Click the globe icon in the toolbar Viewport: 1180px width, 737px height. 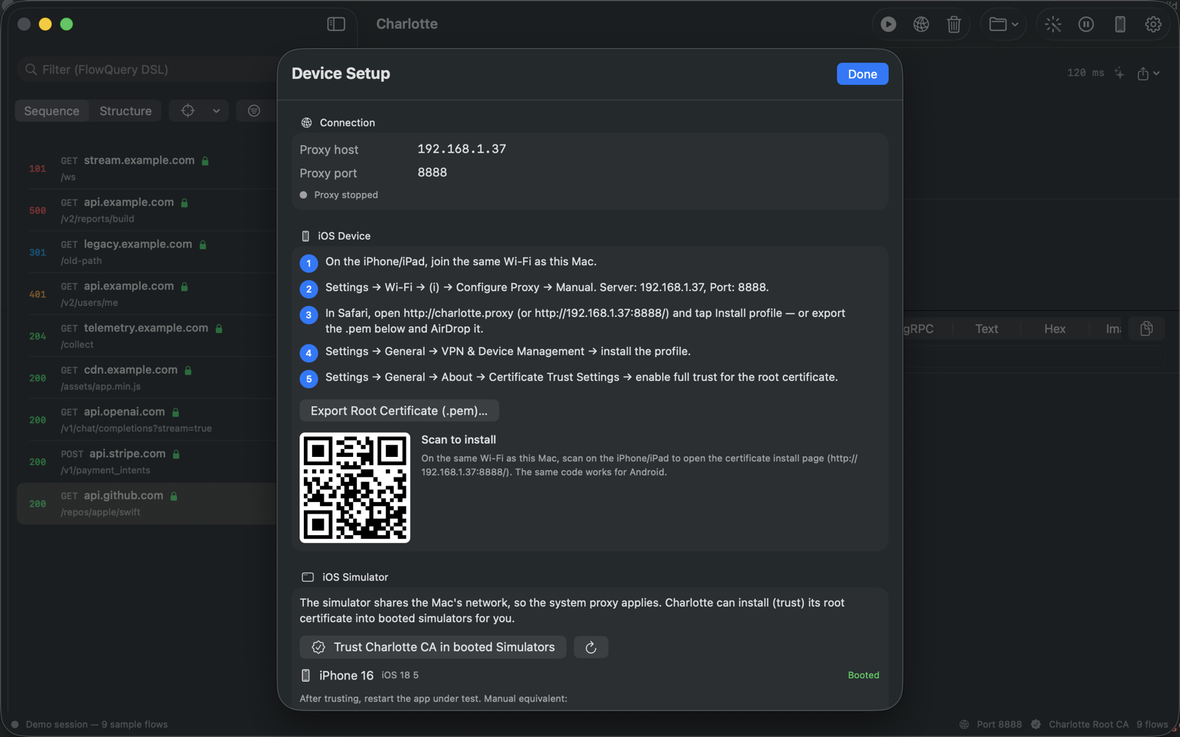tap(921, 24)
